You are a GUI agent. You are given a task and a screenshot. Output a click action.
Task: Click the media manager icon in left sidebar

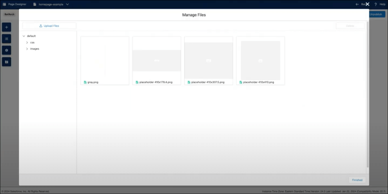click(6, 62)
